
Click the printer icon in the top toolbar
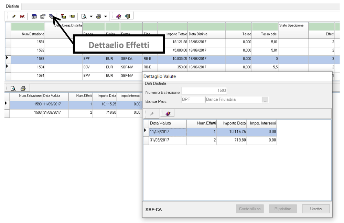[98, 16]
